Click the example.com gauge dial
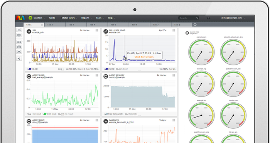 coord(201,52)
